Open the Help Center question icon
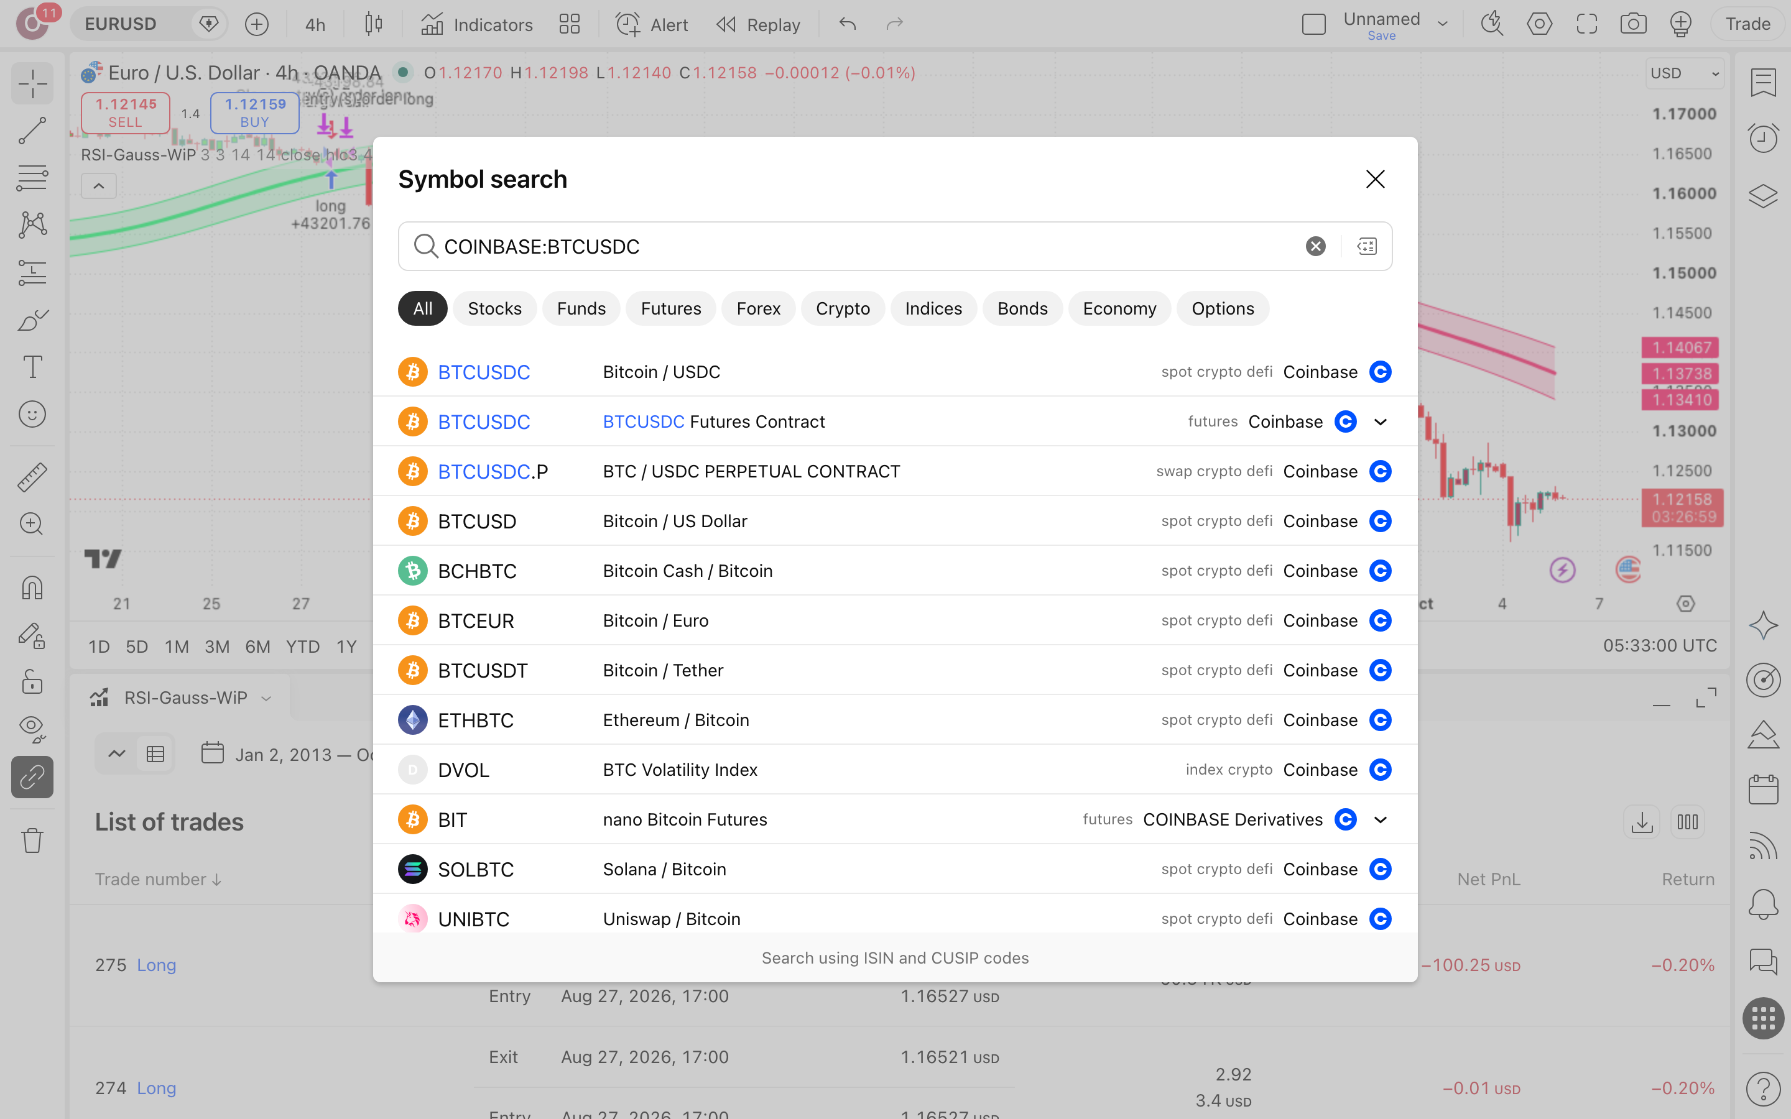The height and width of the screenshot is (1119, 1791). point(1764,1089)
